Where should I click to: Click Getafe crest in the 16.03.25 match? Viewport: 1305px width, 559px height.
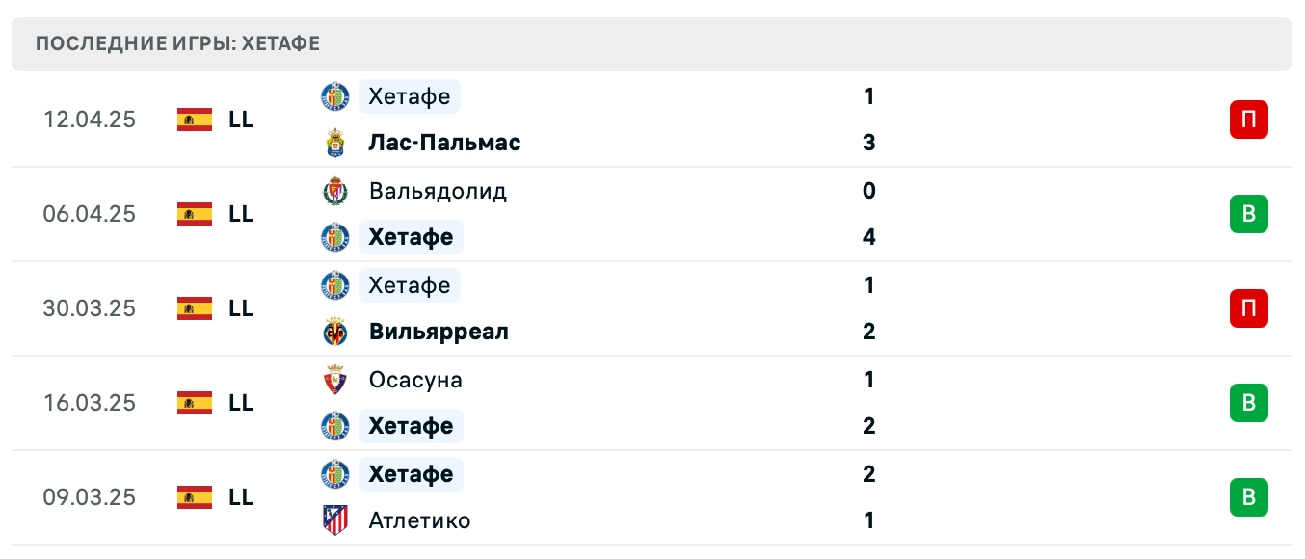pos(334,426)
